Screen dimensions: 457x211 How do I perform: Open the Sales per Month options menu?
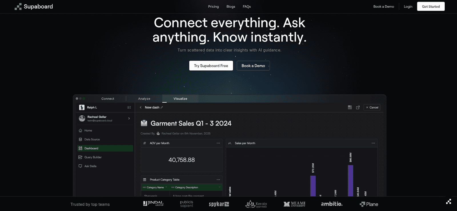(x=373, y=143)
